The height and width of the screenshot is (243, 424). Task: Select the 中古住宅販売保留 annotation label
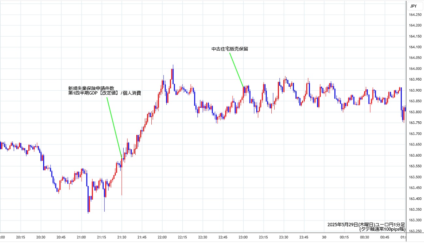(x=230, y=49)
